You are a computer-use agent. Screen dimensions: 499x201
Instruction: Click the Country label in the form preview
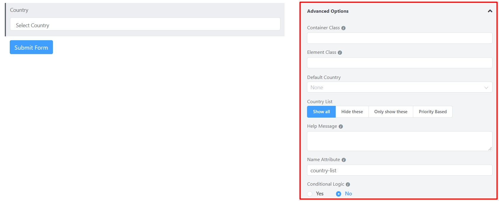[19, 10]
